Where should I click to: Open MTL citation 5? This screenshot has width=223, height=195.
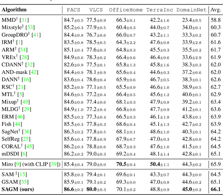coord(21,94)
